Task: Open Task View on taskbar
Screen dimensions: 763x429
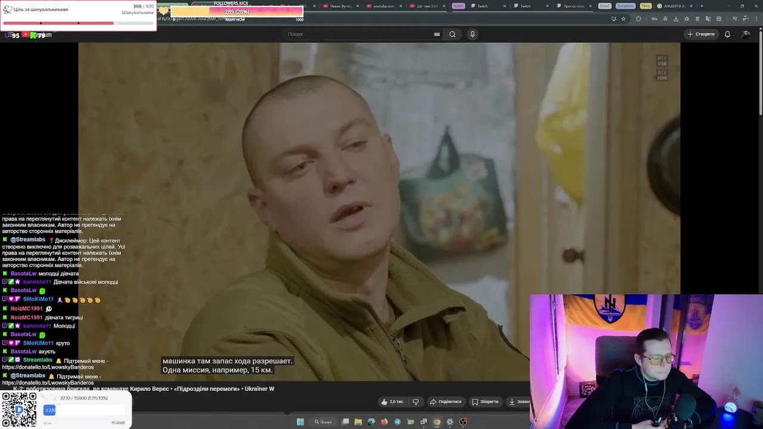Action: click(x=345, y=422)
